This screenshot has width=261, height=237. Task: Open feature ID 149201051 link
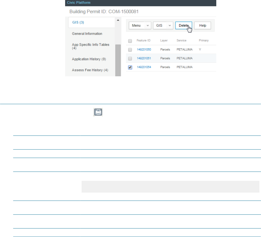144,58
